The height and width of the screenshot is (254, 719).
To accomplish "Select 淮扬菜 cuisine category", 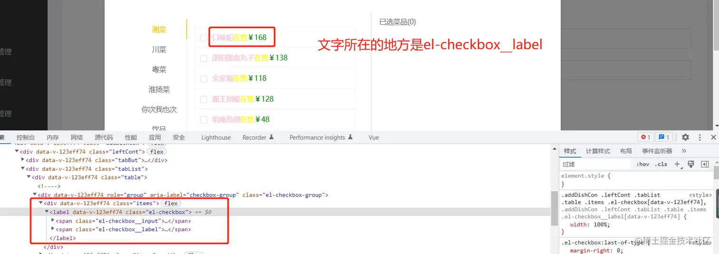I will [159, 89].
